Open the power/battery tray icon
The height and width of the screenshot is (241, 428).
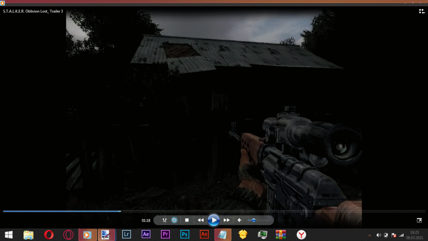click(386, 235)
